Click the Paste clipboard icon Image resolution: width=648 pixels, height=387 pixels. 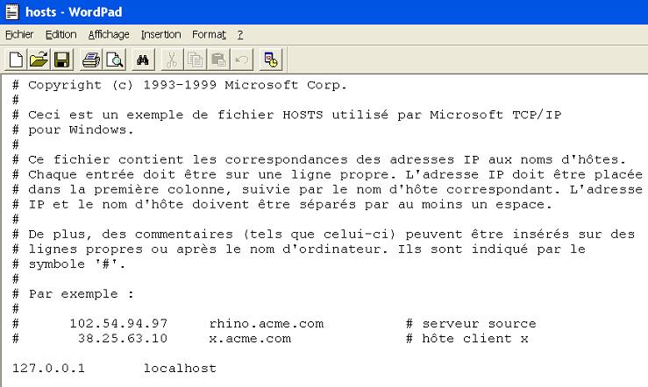(218, 60)
